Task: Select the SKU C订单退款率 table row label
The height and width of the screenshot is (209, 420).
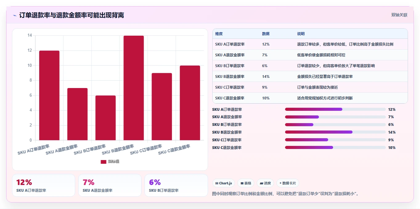Action: [230, 87]
